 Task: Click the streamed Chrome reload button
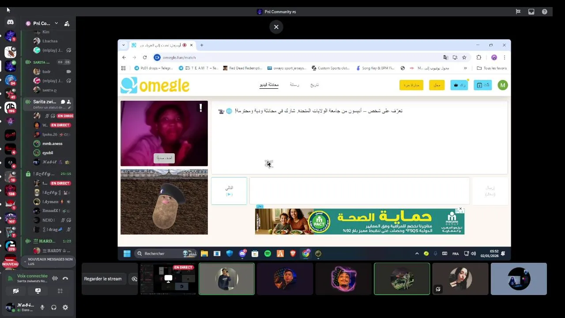coord(144,57)
